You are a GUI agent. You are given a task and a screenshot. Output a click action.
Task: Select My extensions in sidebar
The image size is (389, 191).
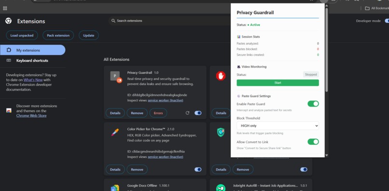point(33,50)
